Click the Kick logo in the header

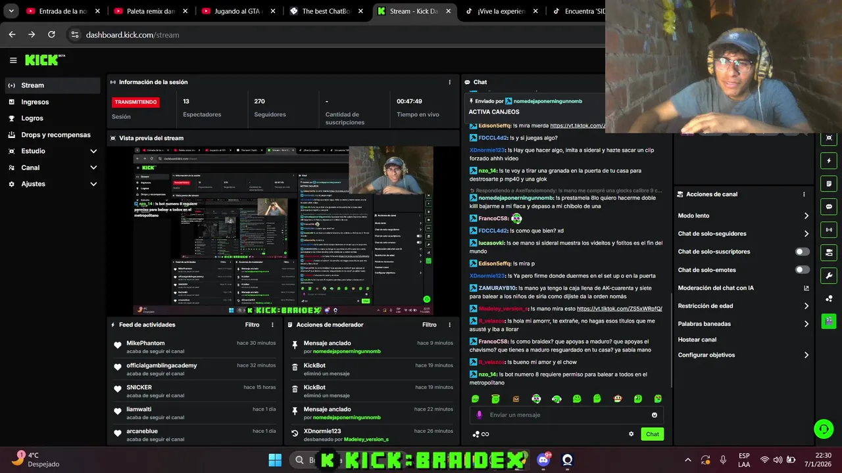point(45,60)
